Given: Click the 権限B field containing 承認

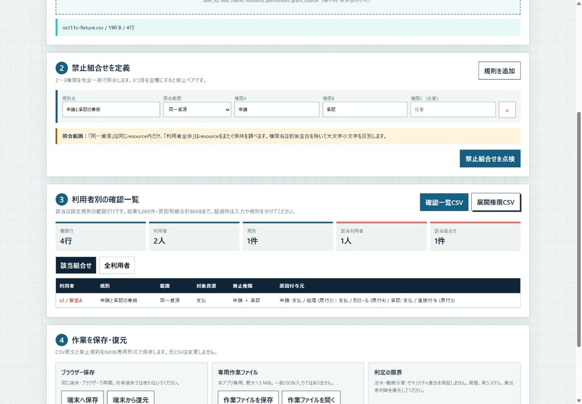Looking at the screenshot, I should tap(365, 110).
